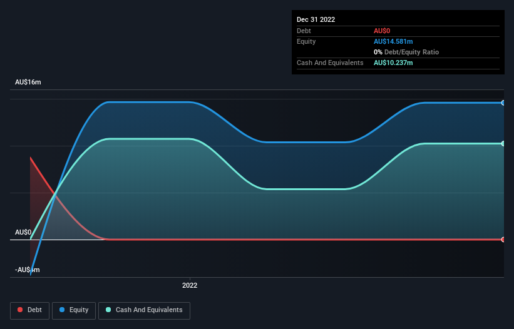Click the red Debt legend dot
This screenshot has width=514, height=329.
click(20, 310)
